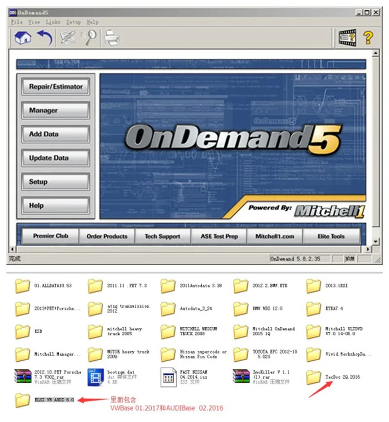The width and height of the screenshot is (389, 422).
Task: Open the TOYOTA EPC 2012-10 folder
Action: [x=265, y=354]
